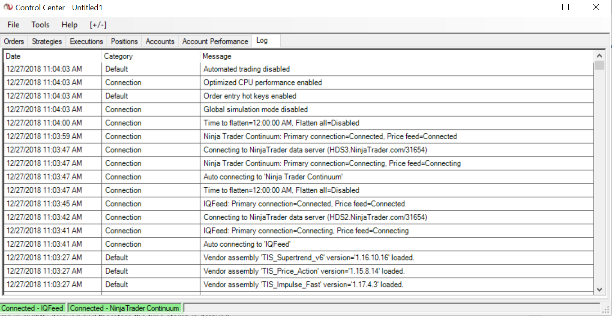Select the TIS_Impulse_Fast vendor assembly message
Image resolution: width=612 pixels, height=316 pixels.
(303, 284)
